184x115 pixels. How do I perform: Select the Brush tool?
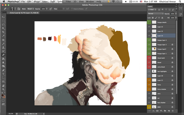[3, 44]
